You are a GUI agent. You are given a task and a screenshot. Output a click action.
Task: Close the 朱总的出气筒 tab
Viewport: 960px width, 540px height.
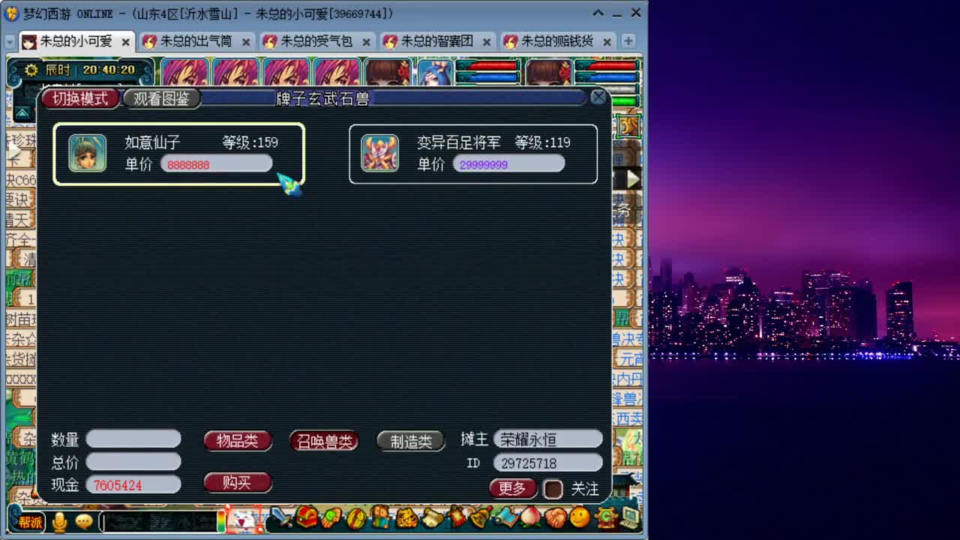tap(245, 42)
